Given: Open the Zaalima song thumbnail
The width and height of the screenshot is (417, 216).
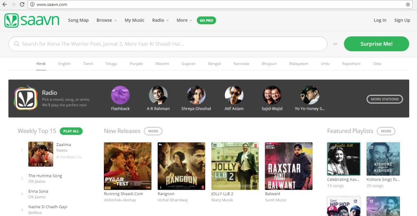Looking at the screenshot, I should 41,154.
